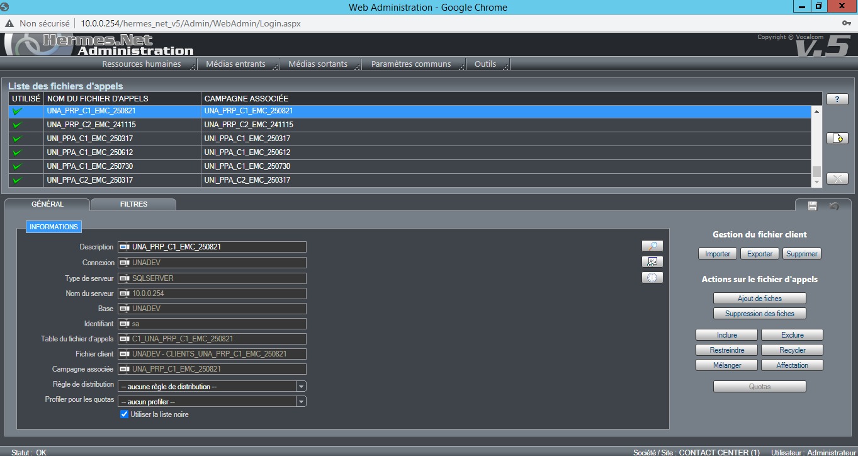Click the new call file icon
This screenshot has height=456, width=858.
click(x=837, y=139)
